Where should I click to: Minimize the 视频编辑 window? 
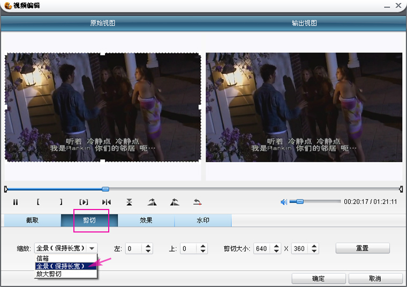pos(387,6)
